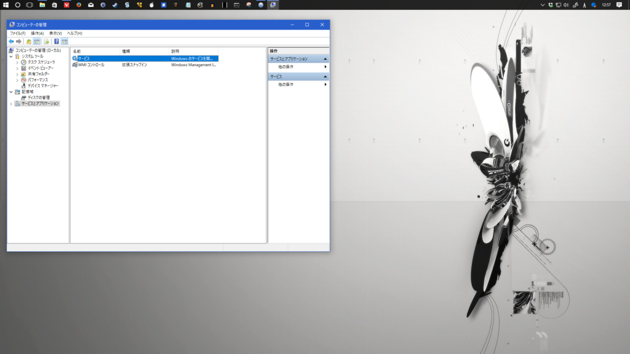This screenshot has height=354, width=630.
Task: Select サービスとアプリケーション in the tree
Action: point(40,103)
